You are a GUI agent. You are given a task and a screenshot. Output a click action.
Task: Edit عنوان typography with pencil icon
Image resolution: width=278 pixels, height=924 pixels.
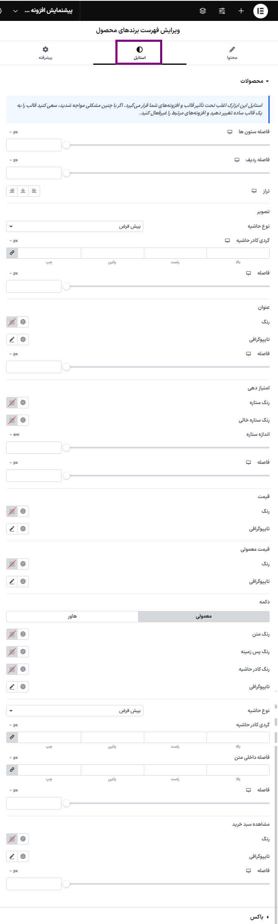11,339
